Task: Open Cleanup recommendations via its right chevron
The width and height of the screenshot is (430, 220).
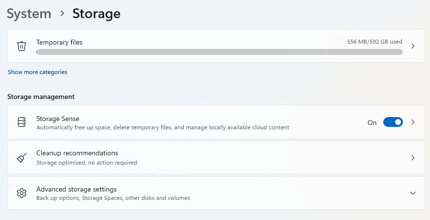Action: coord(413,158)
